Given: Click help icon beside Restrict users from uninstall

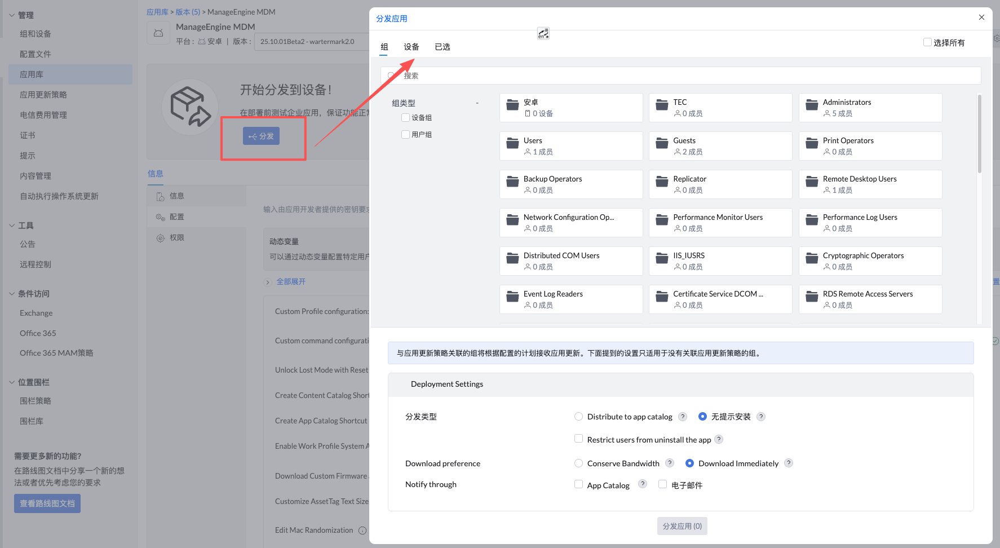Looking at the screenshot, I should click(x=719, y=439).
